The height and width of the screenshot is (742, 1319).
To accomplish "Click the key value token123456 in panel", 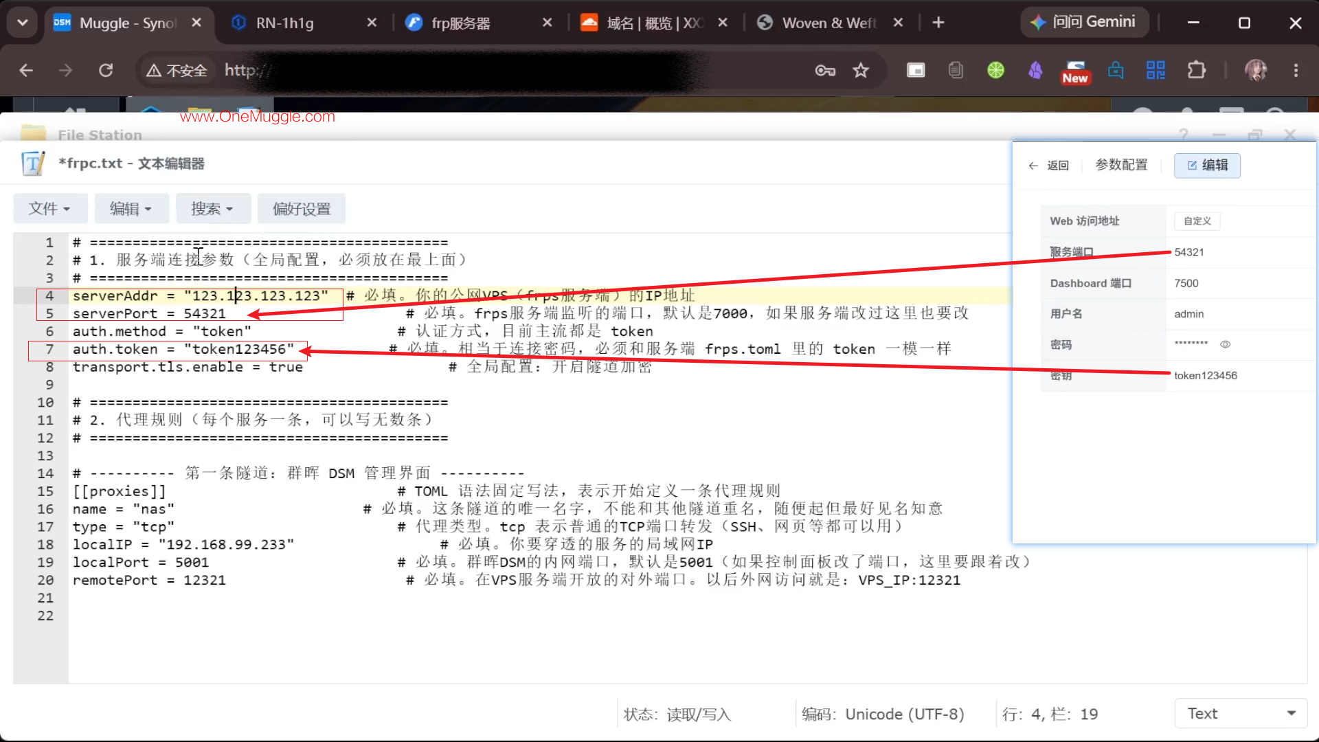I will coord(1206,375).
